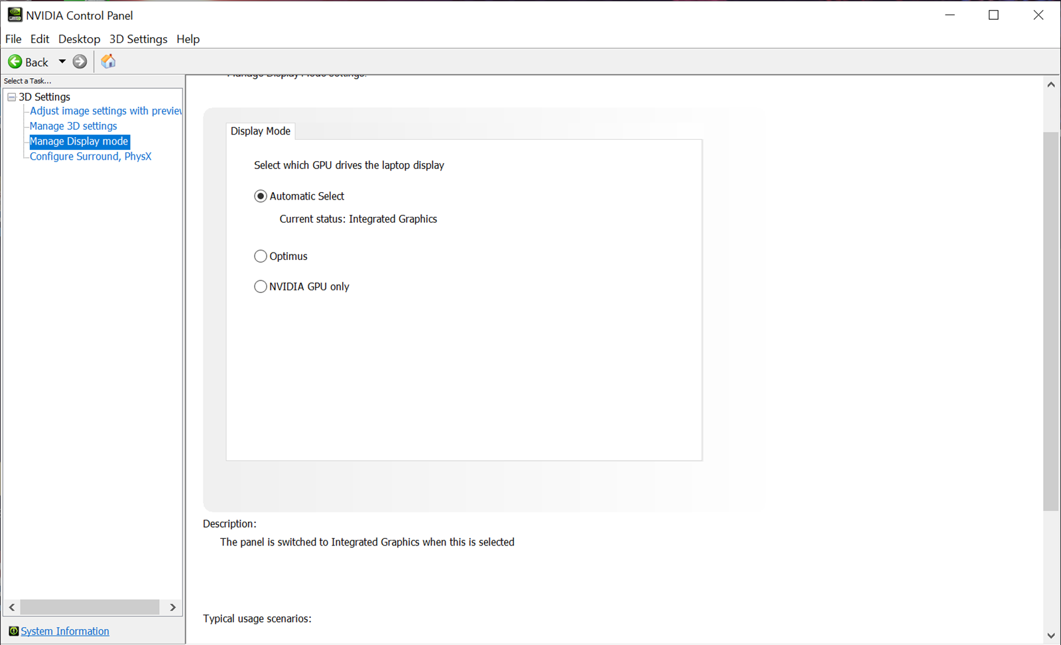Click the green Back arrow icon
The width and height of the screenshot is (1061, 645).
(x=15, y=62)
